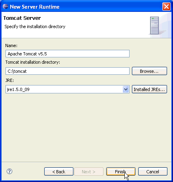Focus the Name field with Apache Tomcat v5.5
The image size is (173, 182).
coord(68,54)
